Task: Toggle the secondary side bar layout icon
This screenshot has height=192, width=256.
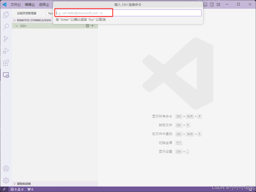Action: click(212, 4)
